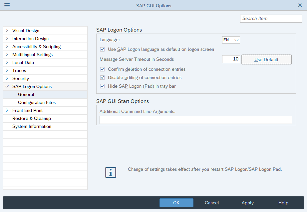307x212 pixels.
Task: Click the Use Default button
Action: pyautogui.click(x=266, y=59)
